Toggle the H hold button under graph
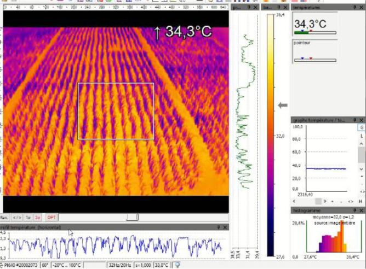Viewport: 366px width, 269px height. 360,201
